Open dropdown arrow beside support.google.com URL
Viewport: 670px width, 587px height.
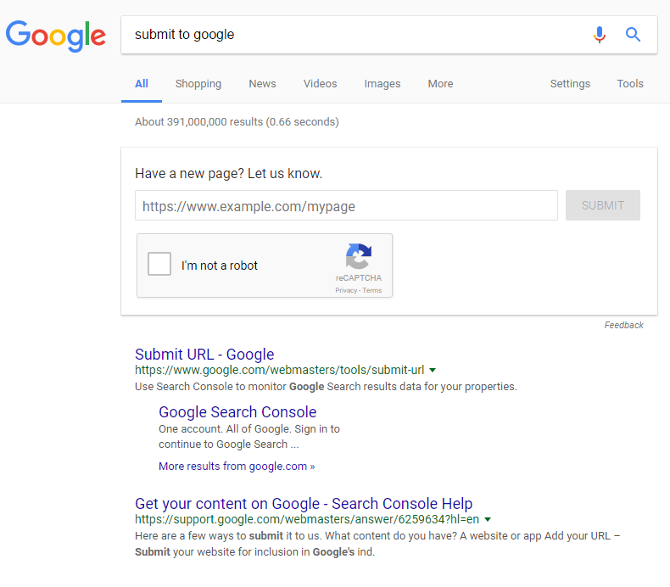click(488, 519)
